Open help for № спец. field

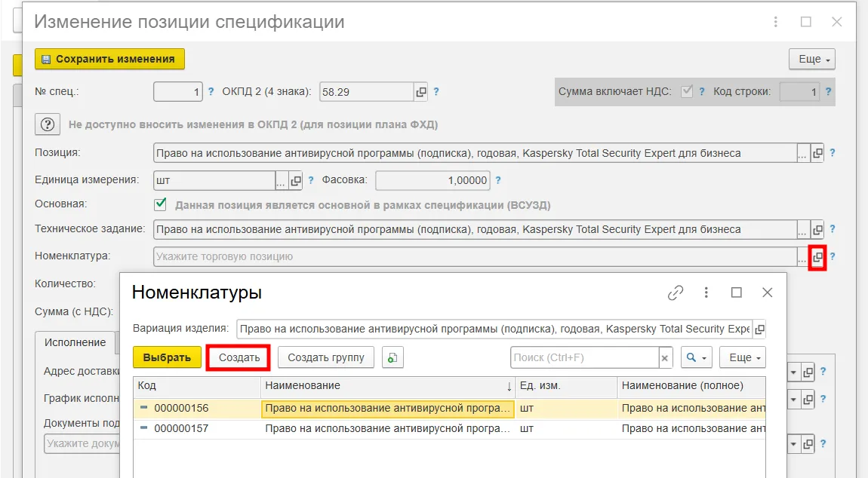click(x=211, y=92)
